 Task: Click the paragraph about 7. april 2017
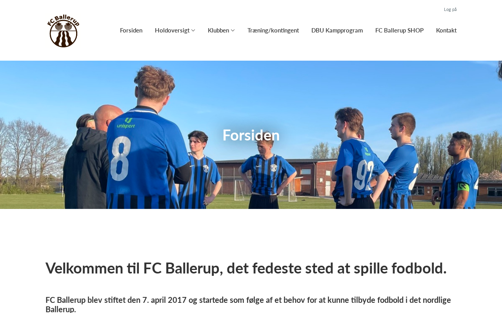click(x=248, y=304)
